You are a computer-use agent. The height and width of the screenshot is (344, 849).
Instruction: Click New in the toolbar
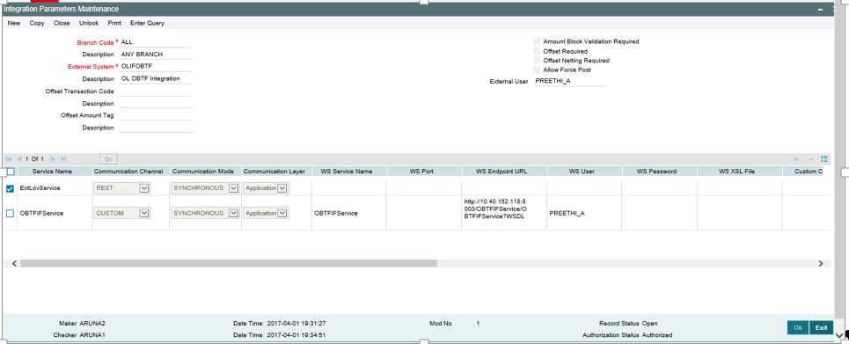coord(14,23)
